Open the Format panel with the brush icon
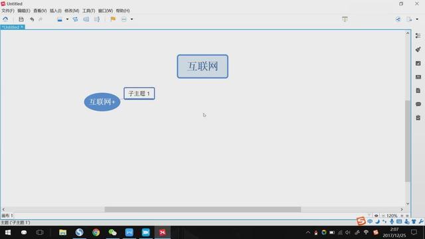The image size is (425, 239). [418, 49]
